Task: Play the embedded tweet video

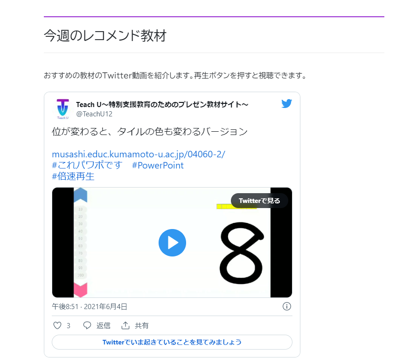Action: coord(172,243)
